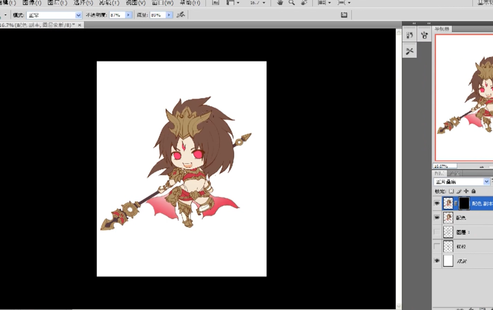Open the History panel icon in dock
The height and width of the screenshot is (310, 493).
(409, 35)
